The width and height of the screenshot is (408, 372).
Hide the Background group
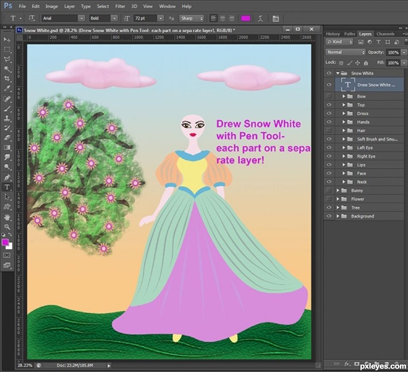(x=329, y=216)
